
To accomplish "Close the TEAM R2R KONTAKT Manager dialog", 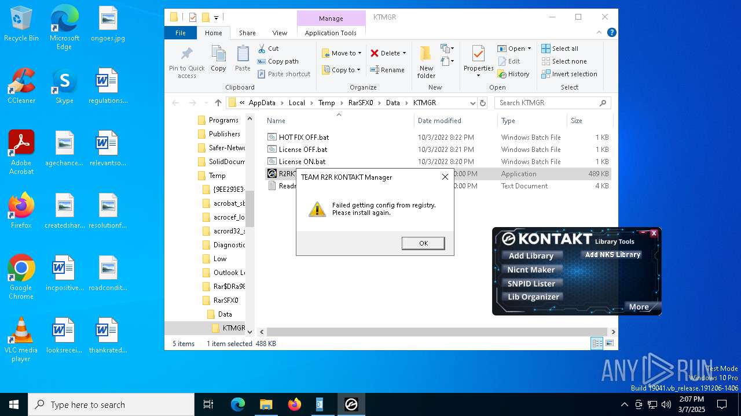I will pos(445,177).
